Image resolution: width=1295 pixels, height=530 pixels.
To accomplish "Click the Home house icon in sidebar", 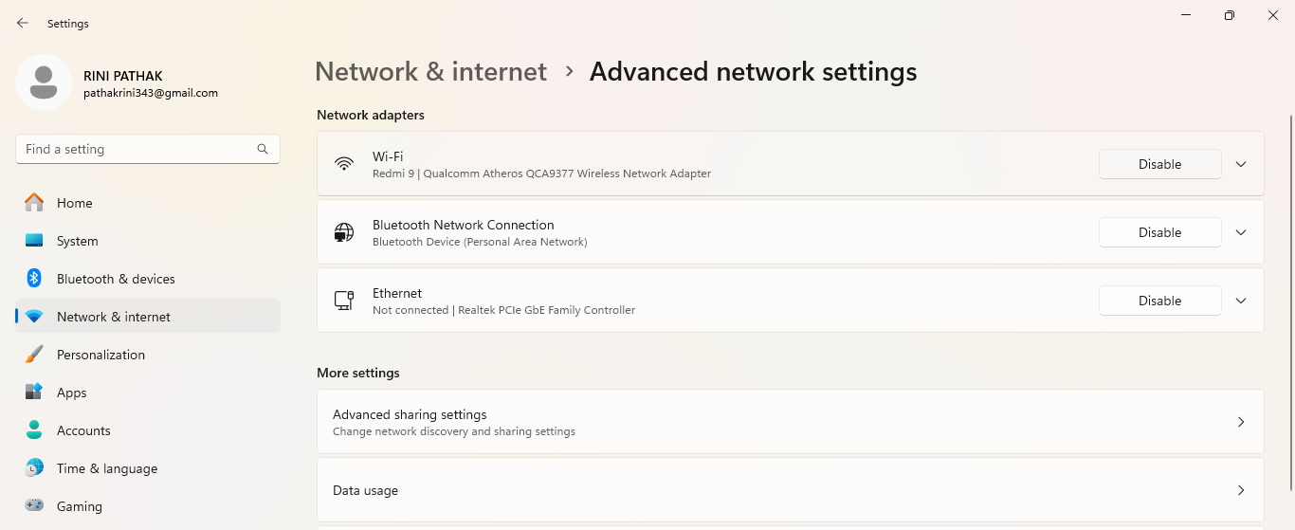I will coord(34,203).
